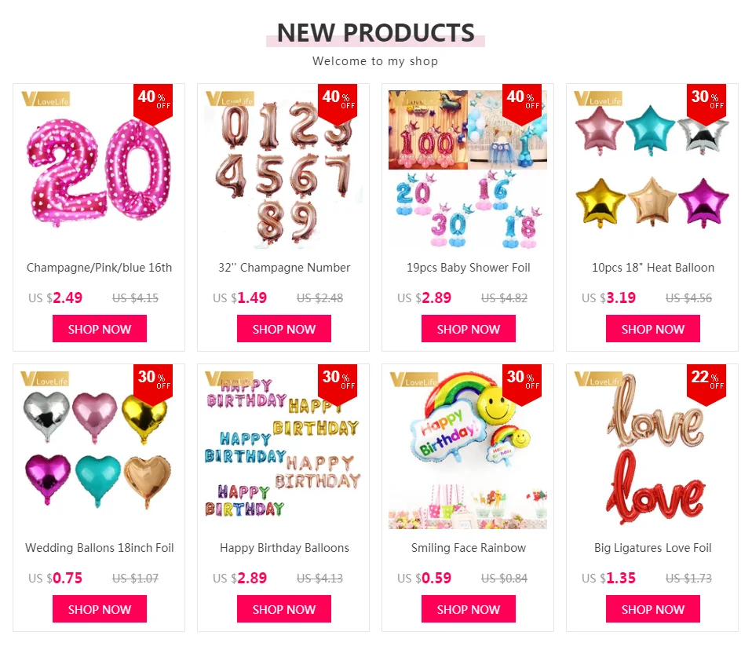
Task: Open the Happy Birthday Balloons title link
Action: point(284,548)
